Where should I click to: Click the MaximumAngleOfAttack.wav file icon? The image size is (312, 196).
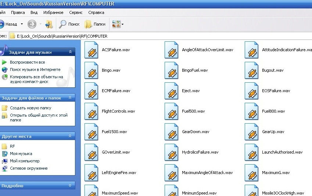pos(172,173)
